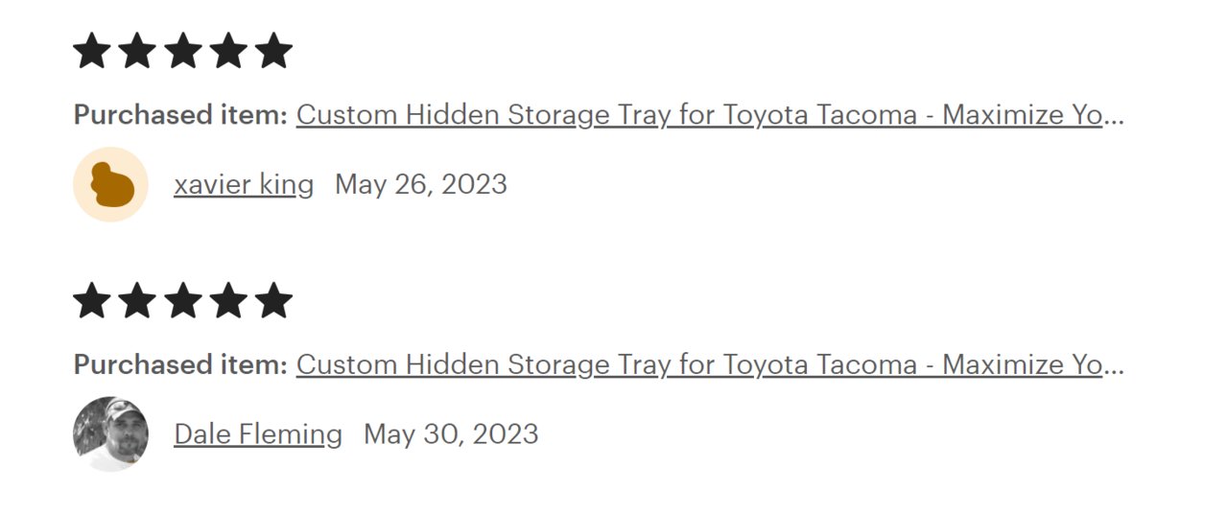Viewport: 1227px width, 514px height.
Task: Click xavier king's orange avatar icon
Action: coord(110,184)
